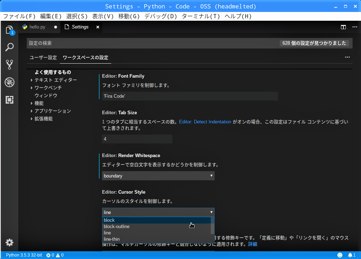Follow Editor: Detect Indentation link
Viewport: 361px width, 259px height.
[x=205, y=122]
